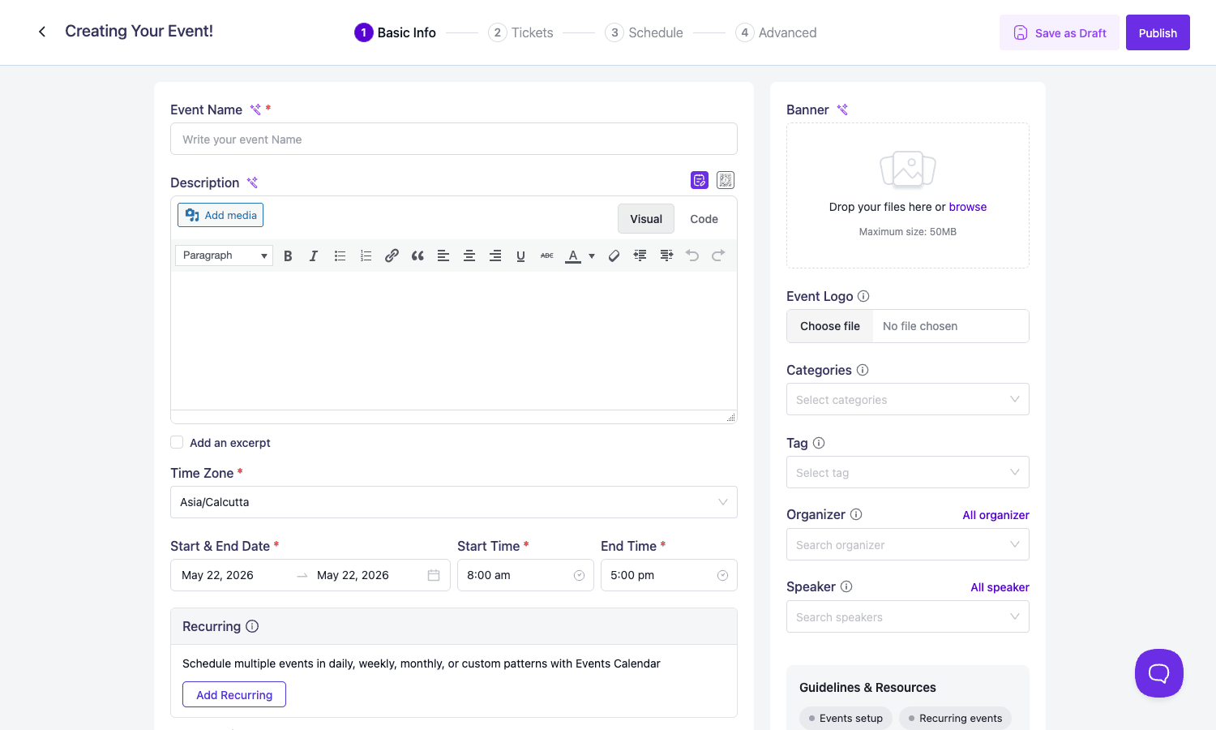This screenshot has height=730, width=1216.
Task: Click the Events setup resource chip
Action: [x=846, y=718]
